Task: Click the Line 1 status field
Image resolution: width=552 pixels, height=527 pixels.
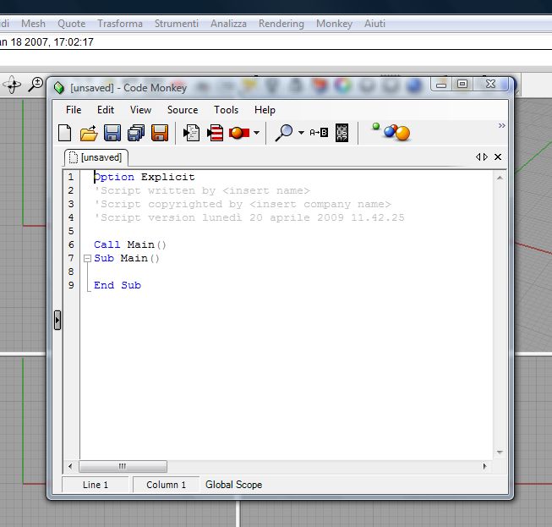Action: point(96,485)
